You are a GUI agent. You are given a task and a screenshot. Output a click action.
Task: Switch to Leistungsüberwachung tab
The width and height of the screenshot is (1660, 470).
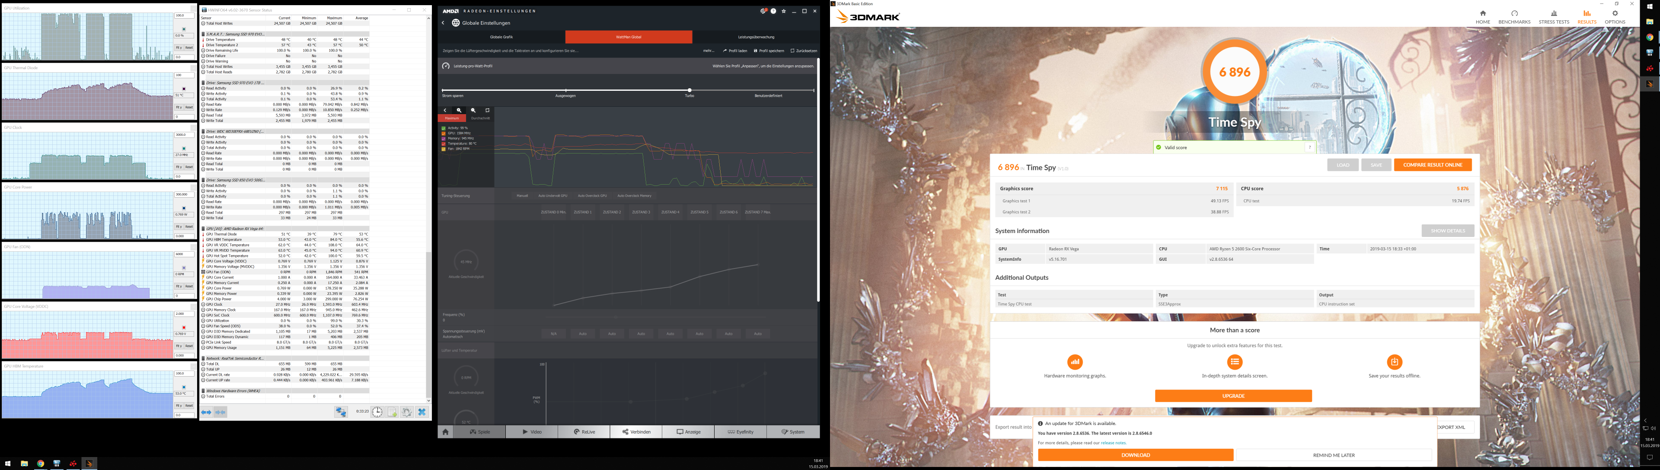pyautogui.click(x=756, y=37)
